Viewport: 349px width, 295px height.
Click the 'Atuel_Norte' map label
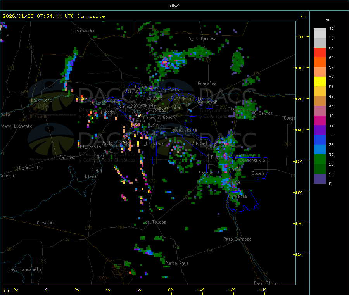[x=184, y=130]
